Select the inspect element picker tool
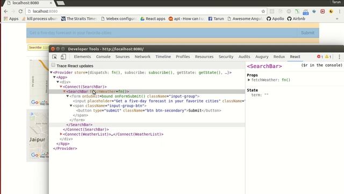344x194 pixels. pos(54,57)
